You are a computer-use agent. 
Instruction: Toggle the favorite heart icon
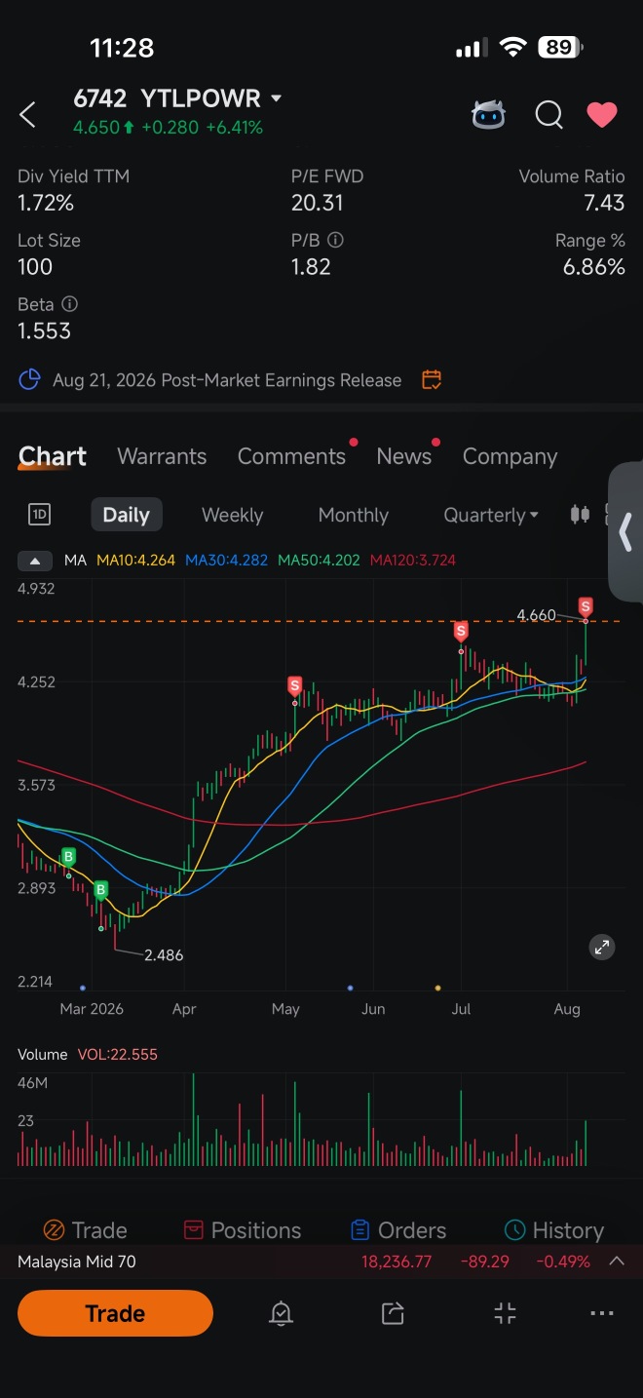[x=602, y=115]
